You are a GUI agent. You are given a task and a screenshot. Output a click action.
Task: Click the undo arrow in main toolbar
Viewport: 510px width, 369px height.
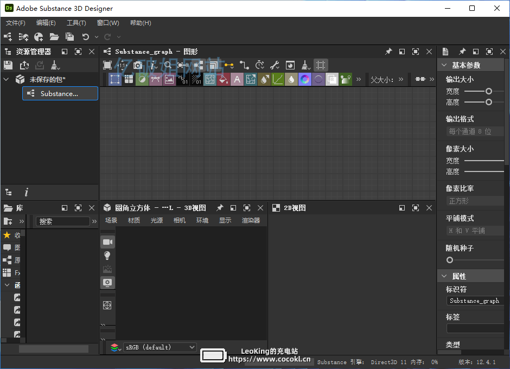(x=86, y=37)
